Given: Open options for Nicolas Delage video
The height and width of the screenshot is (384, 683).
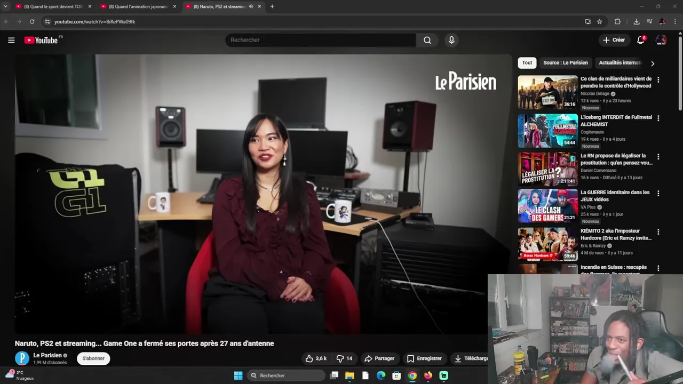Looking at the screenshot, I should (x=658, y=79).
